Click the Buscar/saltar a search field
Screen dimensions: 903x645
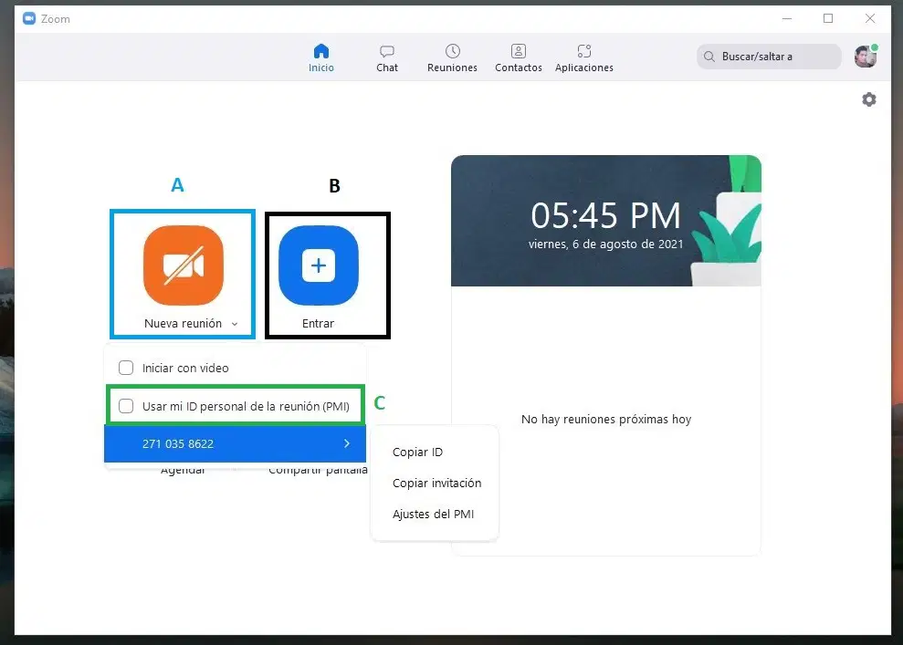pyautogui.click(x=769, y=57)
